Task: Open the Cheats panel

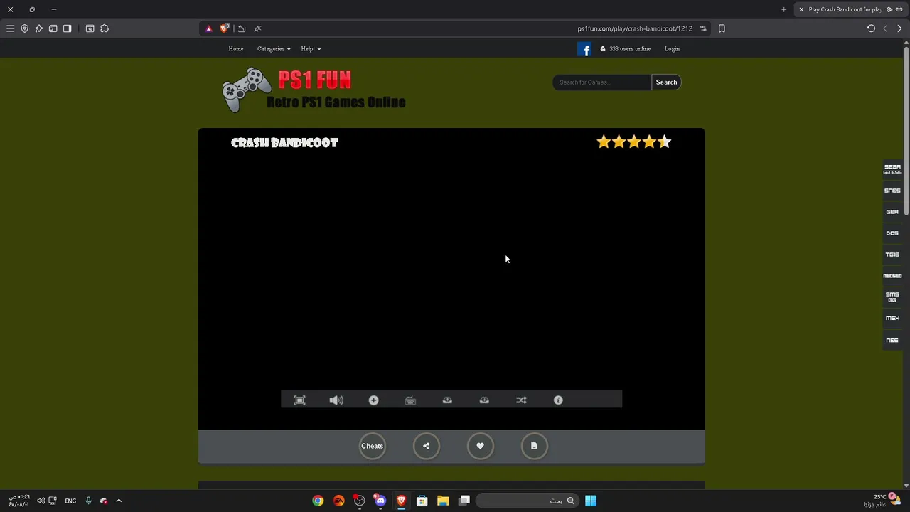Action: tap(372, 446)
